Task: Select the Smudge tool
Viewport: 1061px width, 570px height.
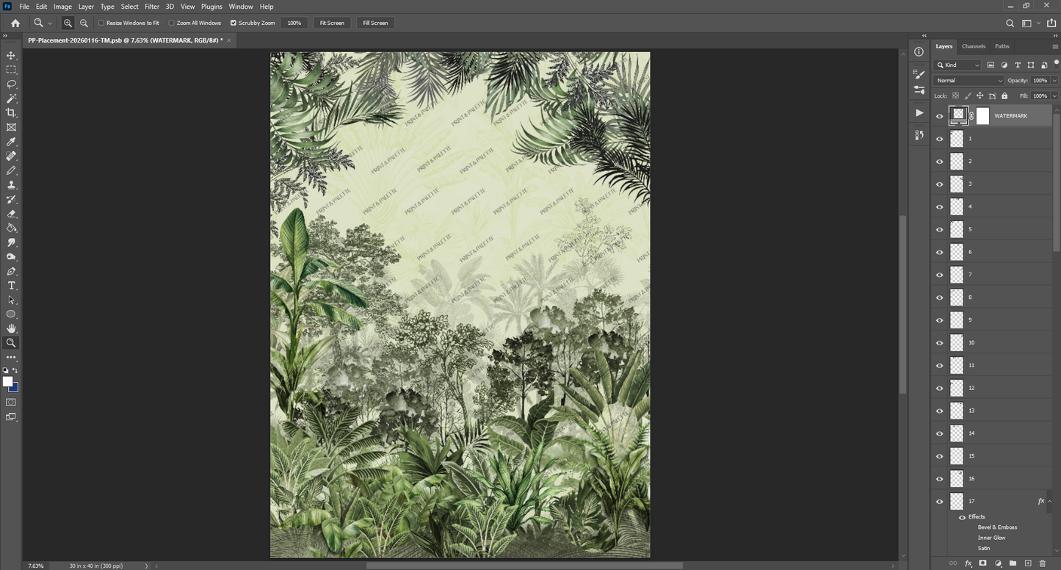Action: pos(11,242)
